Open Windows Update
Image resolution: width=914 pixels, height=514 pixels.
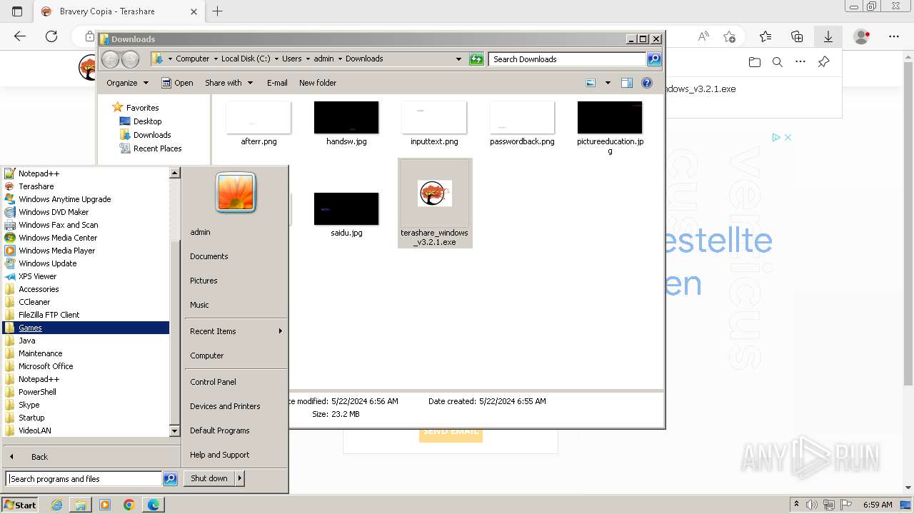pos(47,263)
